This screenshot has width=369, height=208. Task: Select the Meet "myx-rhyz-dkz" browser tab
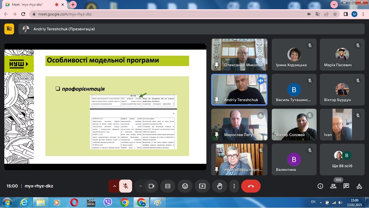(x=30, y=5)
